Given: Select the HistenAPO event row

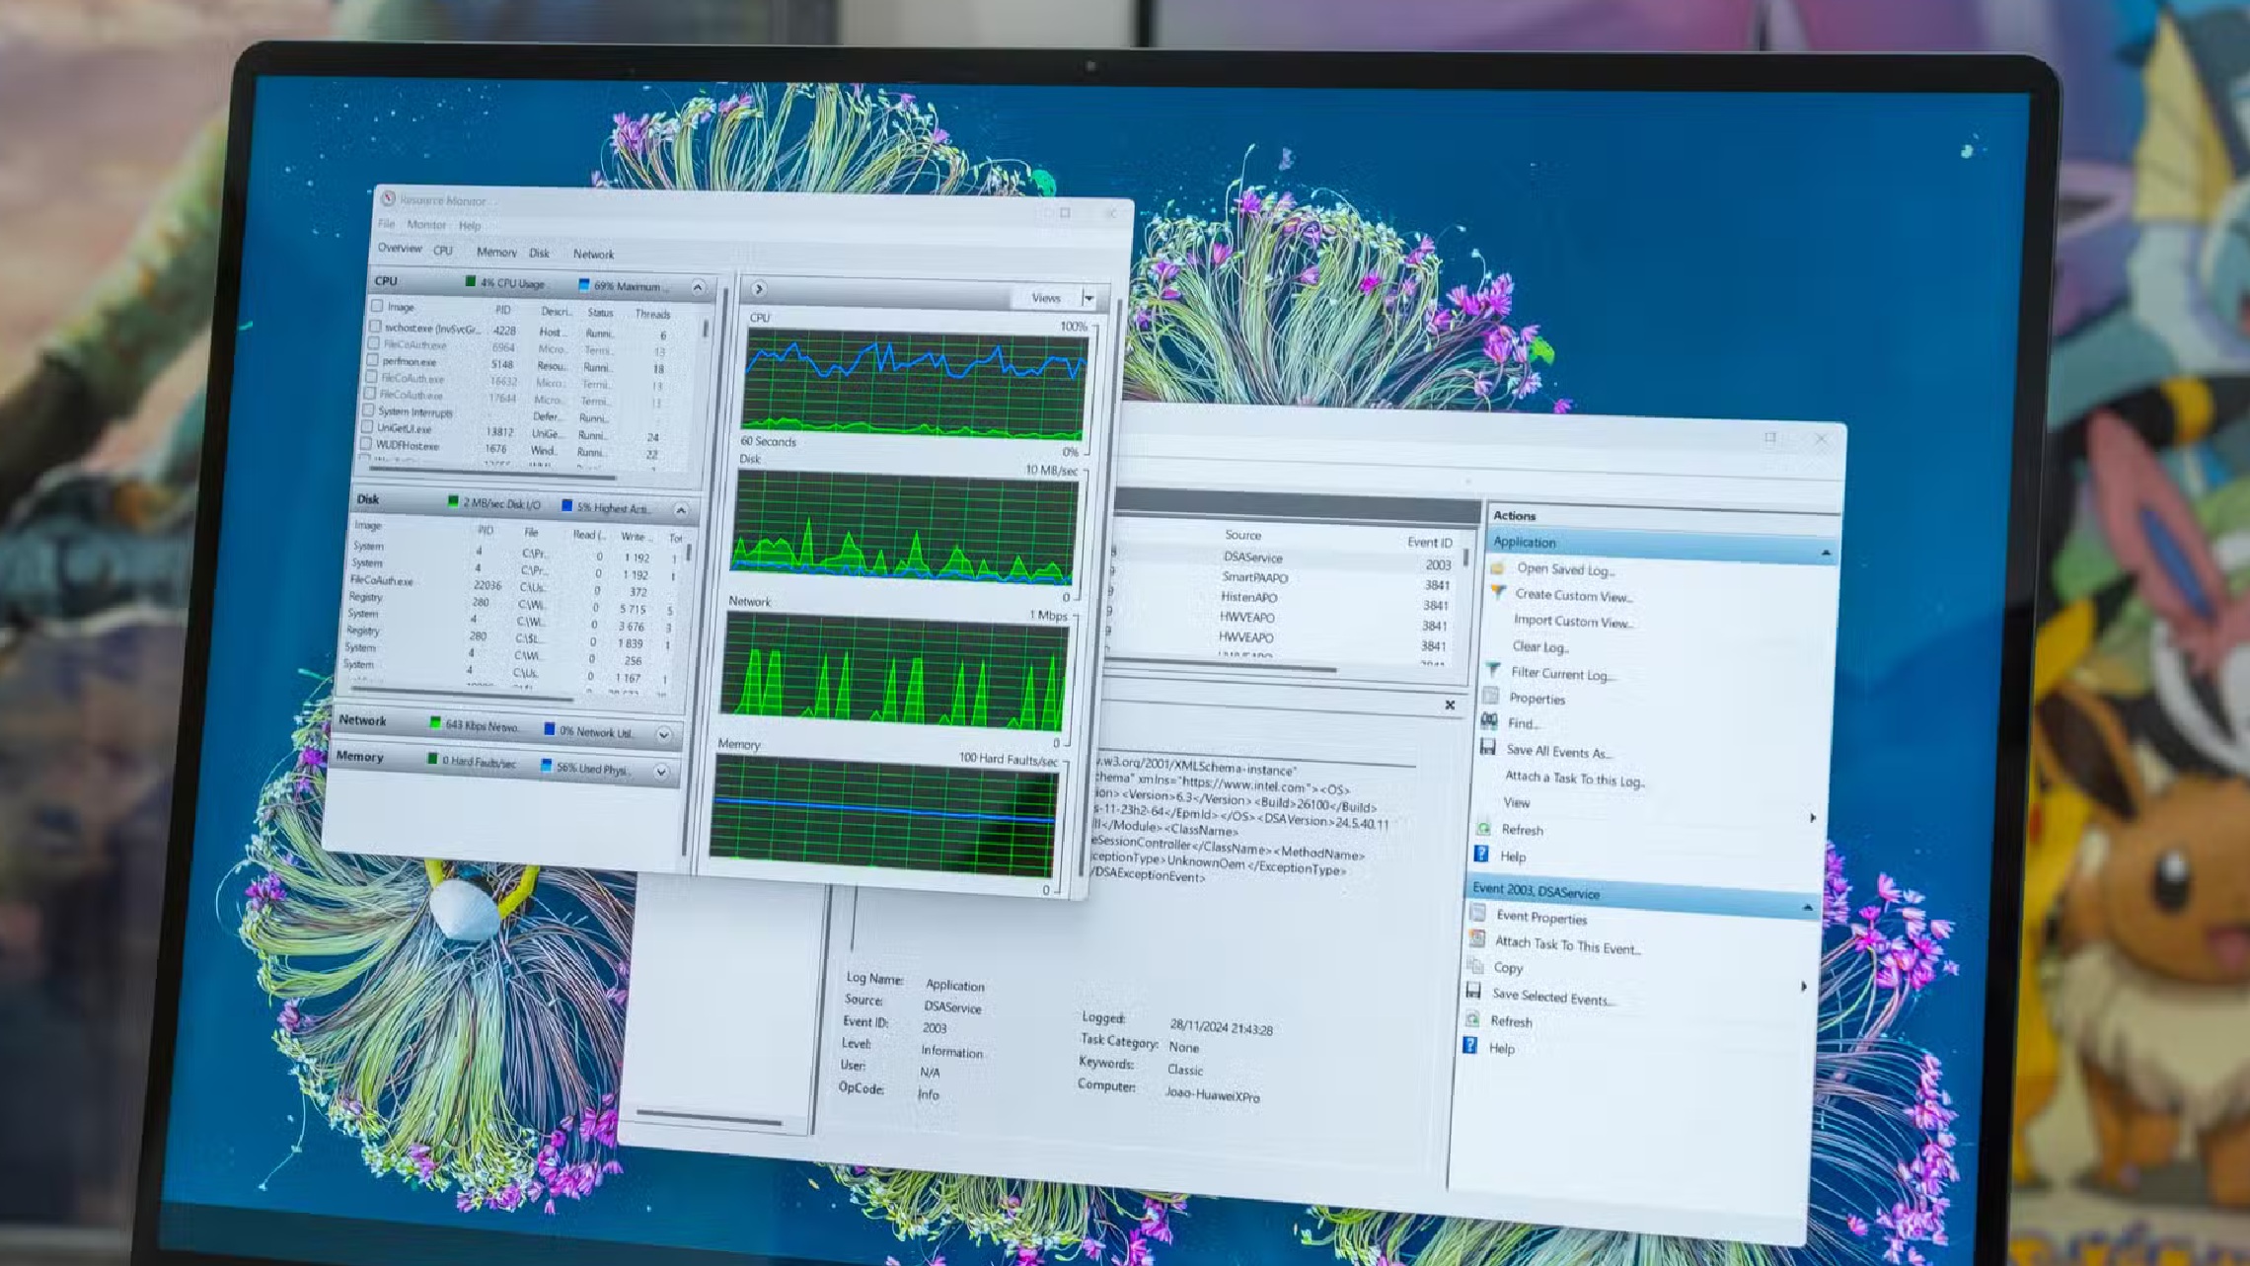Looking at the screenshot, I should (1279, 599).
